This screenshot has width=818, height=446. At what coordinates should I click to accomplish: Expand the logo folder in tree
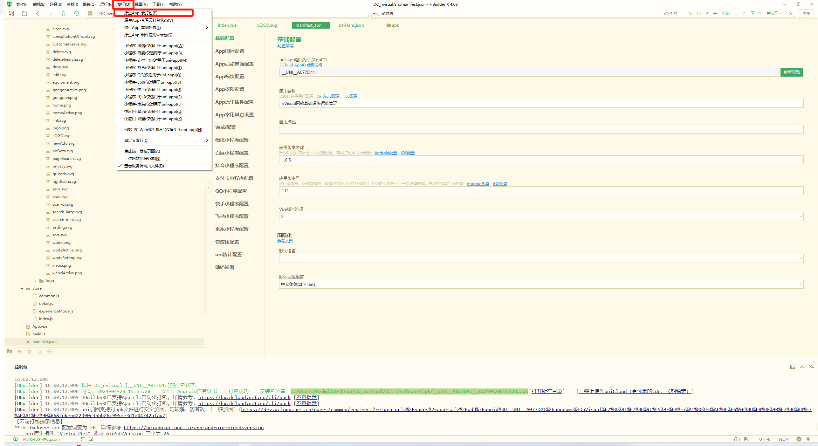pyautogui.click(x=36, y=281)
